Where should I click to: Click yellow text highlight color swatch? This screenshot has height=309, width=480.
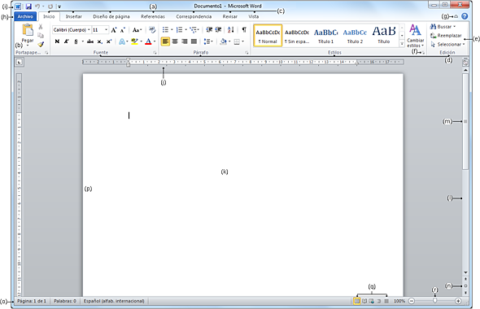pos(134,41)
